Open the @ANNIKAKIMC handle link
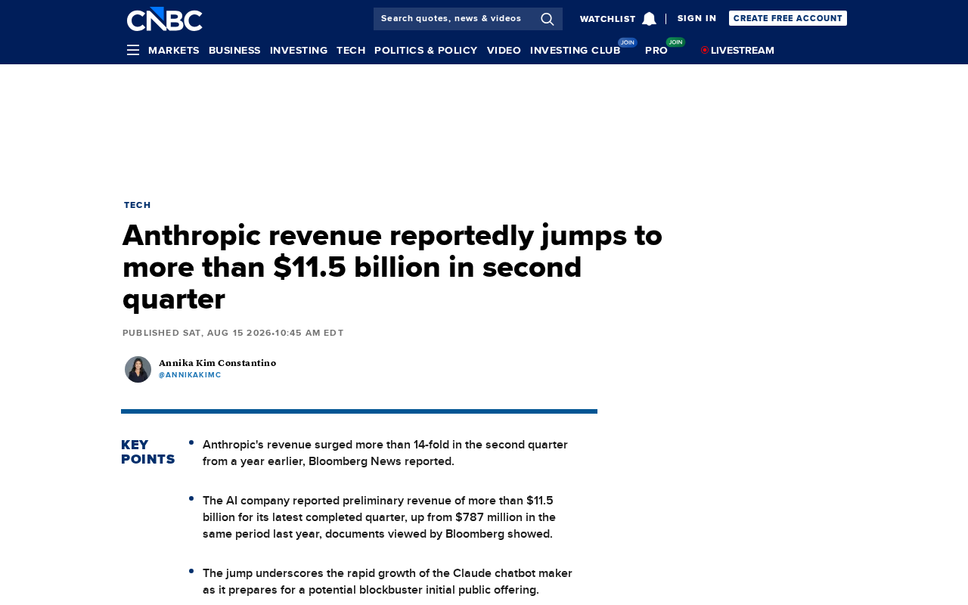Screen dimensions: 968x605 tap(190, 375)
